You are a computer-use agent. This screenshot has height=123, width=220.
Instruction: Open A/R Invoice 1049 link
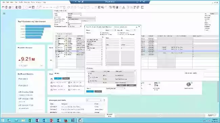(26, 92)
